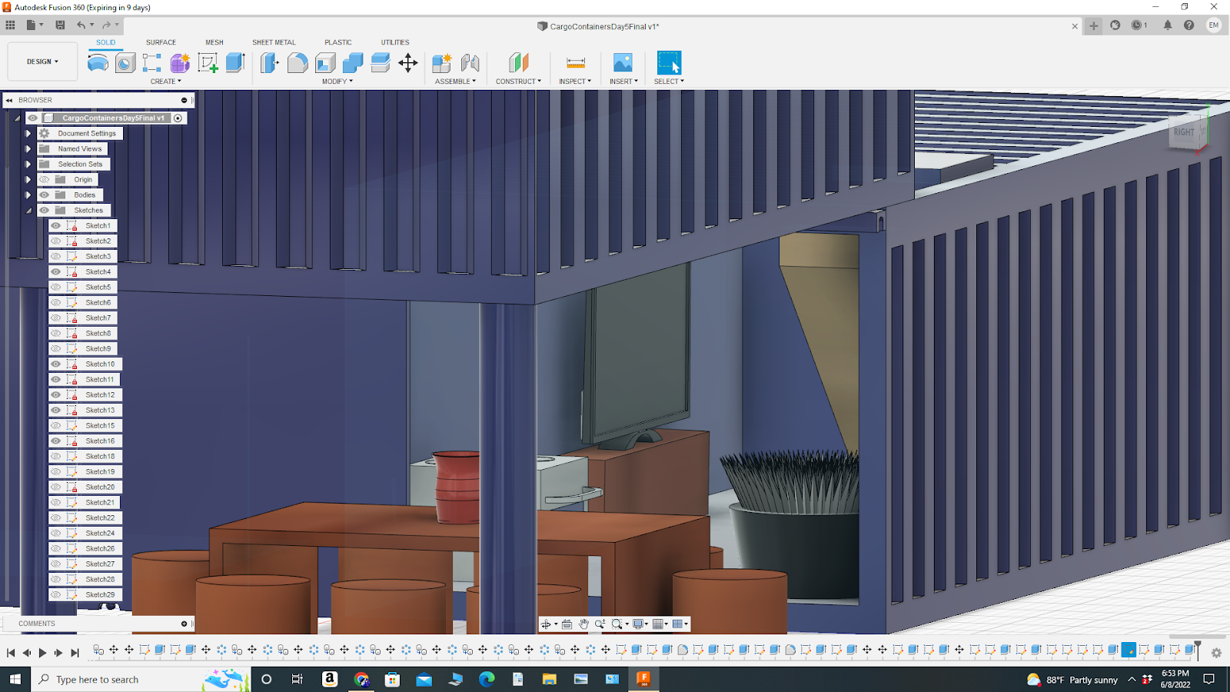Open the Canvas insert icon under Insert
The image size is (1230, 692).
(x=623, y=63)
